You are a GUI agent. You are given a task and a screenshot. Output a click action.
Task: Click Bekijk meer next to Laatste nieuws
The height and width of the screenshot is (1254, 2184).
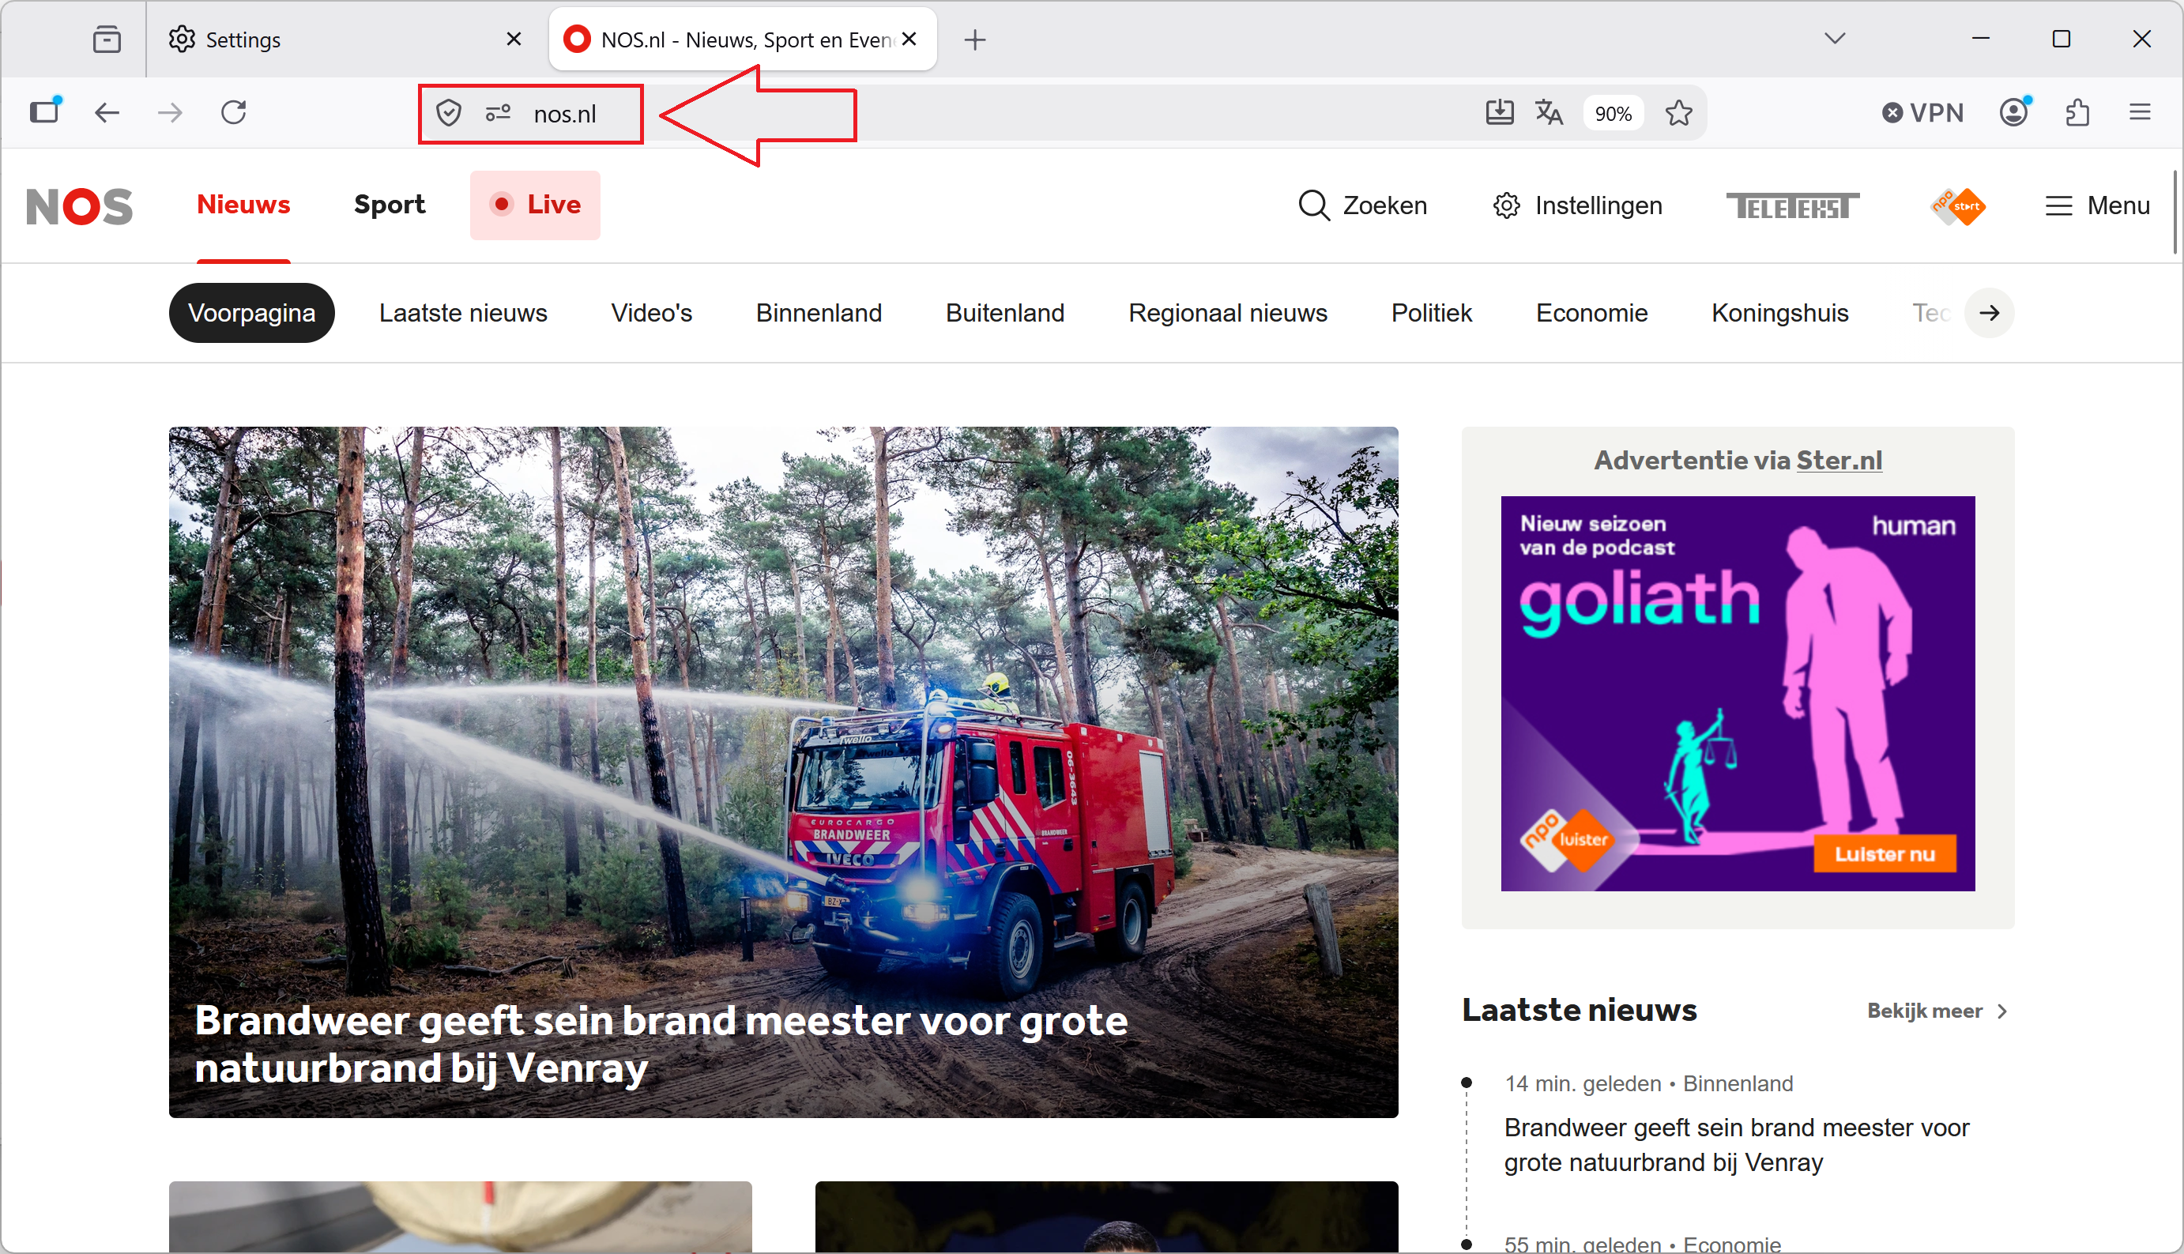1937,1011
